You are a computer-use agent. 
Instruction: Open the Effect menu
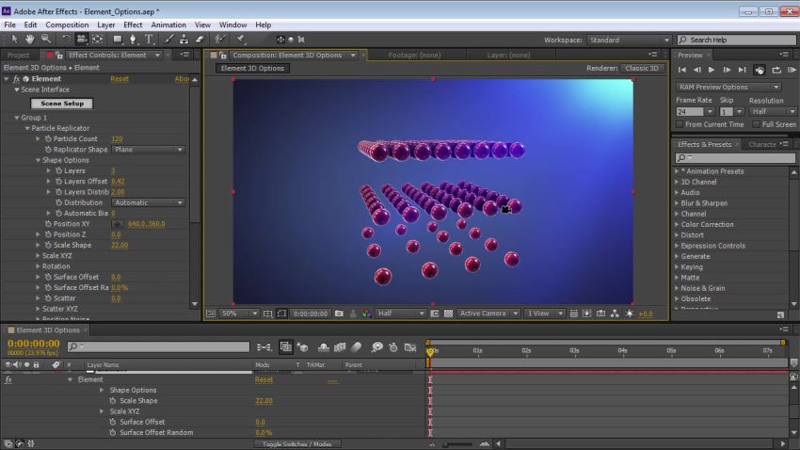pyautogui.click(x=133, y=24)
